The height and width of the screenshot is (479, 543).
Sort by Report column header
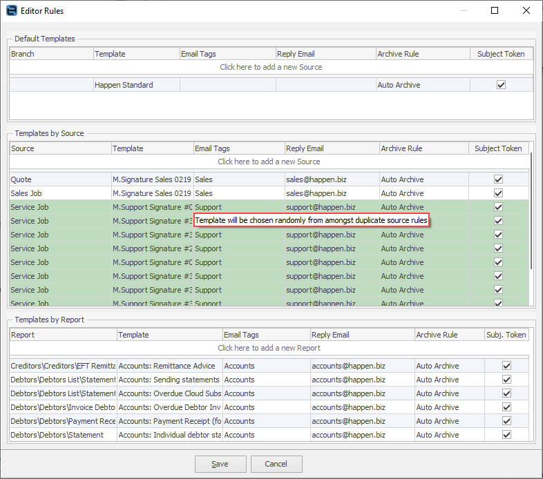(x=62, y=335)
